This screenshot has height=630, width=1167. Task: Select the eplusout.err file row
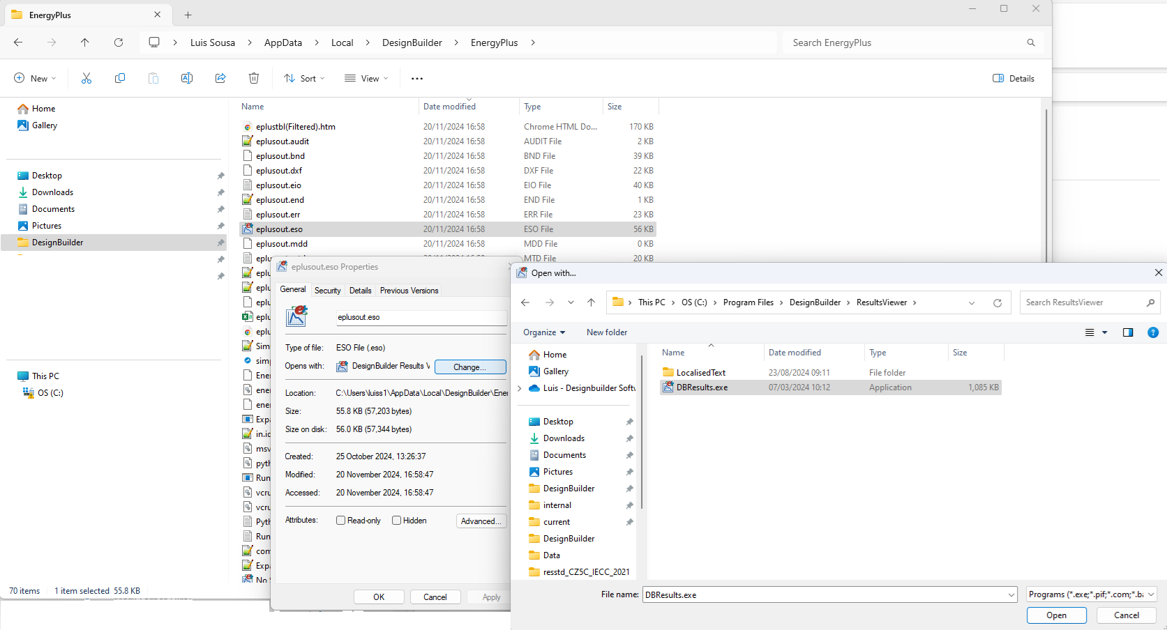(448, 215)
